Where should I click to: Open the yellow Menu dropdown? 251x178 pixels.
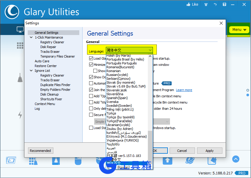[239, 30]
